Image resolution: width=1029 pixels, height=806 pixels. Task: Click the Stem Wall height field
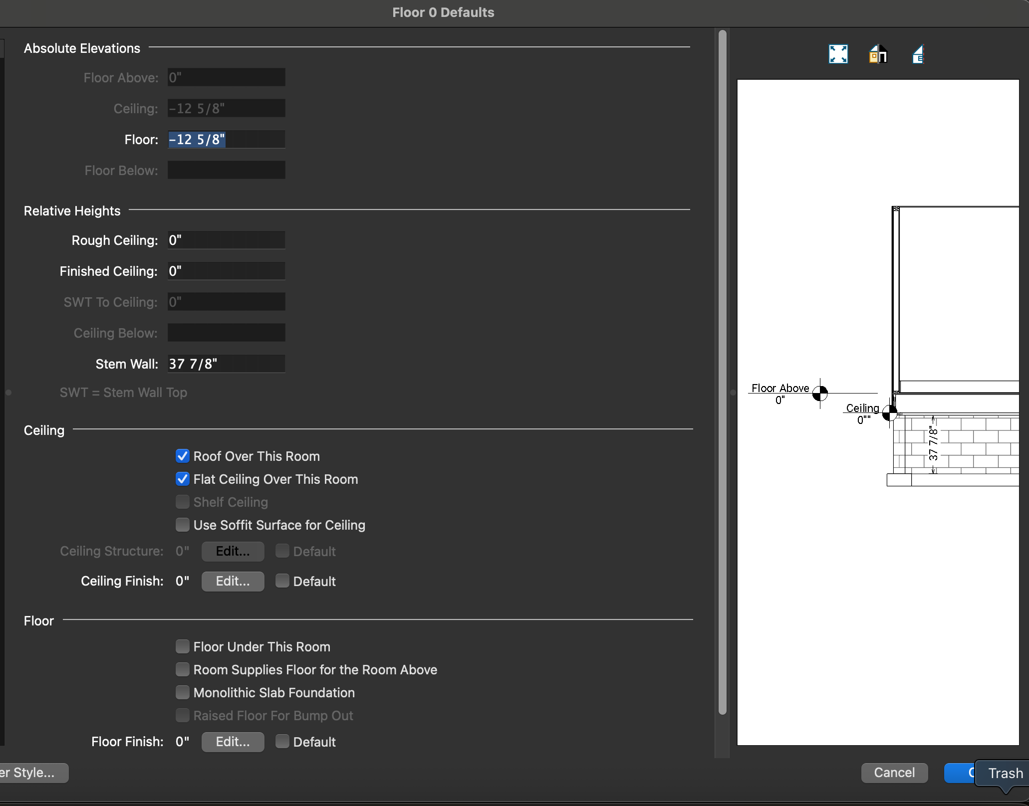pos(226,364)
